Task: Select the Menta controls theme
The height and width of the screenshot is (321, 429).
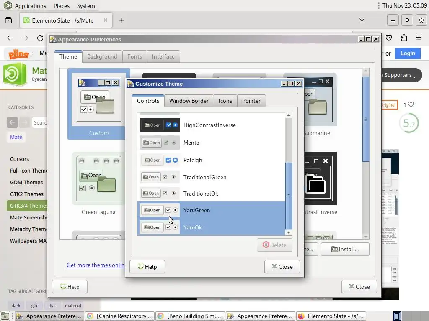Action: (211, 143)
